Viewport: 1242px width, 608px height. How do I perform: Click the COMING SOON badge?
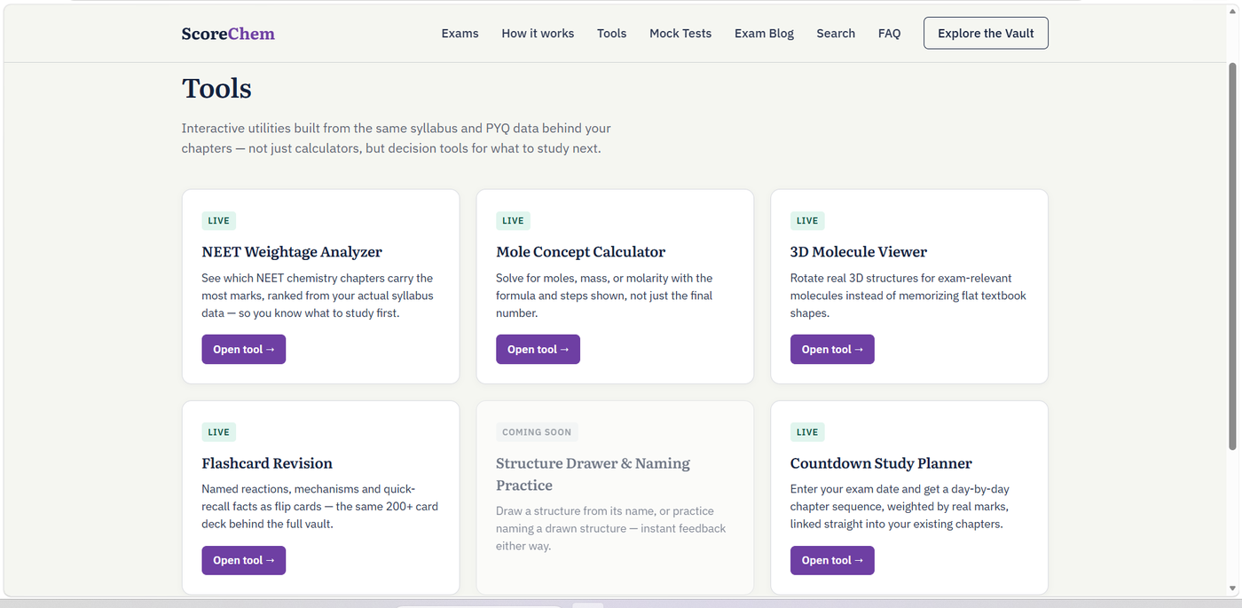(537, 432)
